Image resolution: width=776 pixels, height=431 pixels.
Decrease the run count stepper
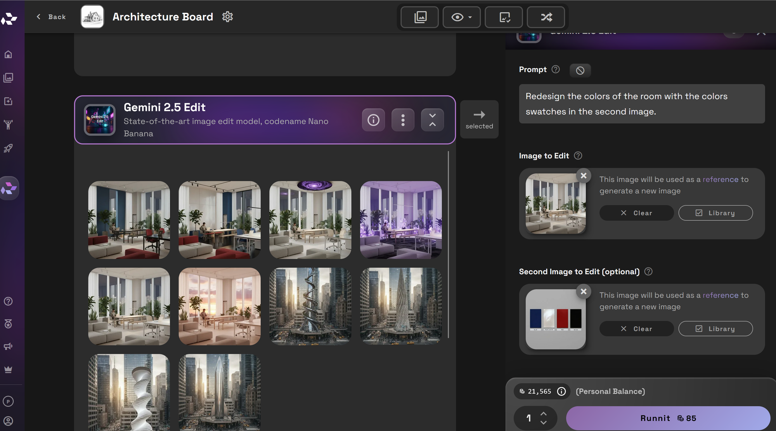coord(544,422)
